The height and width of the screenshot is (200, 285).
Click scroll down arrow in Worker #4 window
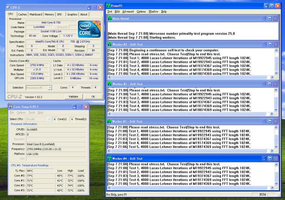tap(276, 184)
